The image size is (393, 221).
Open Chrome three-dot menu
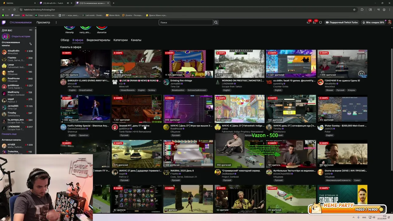390,10
